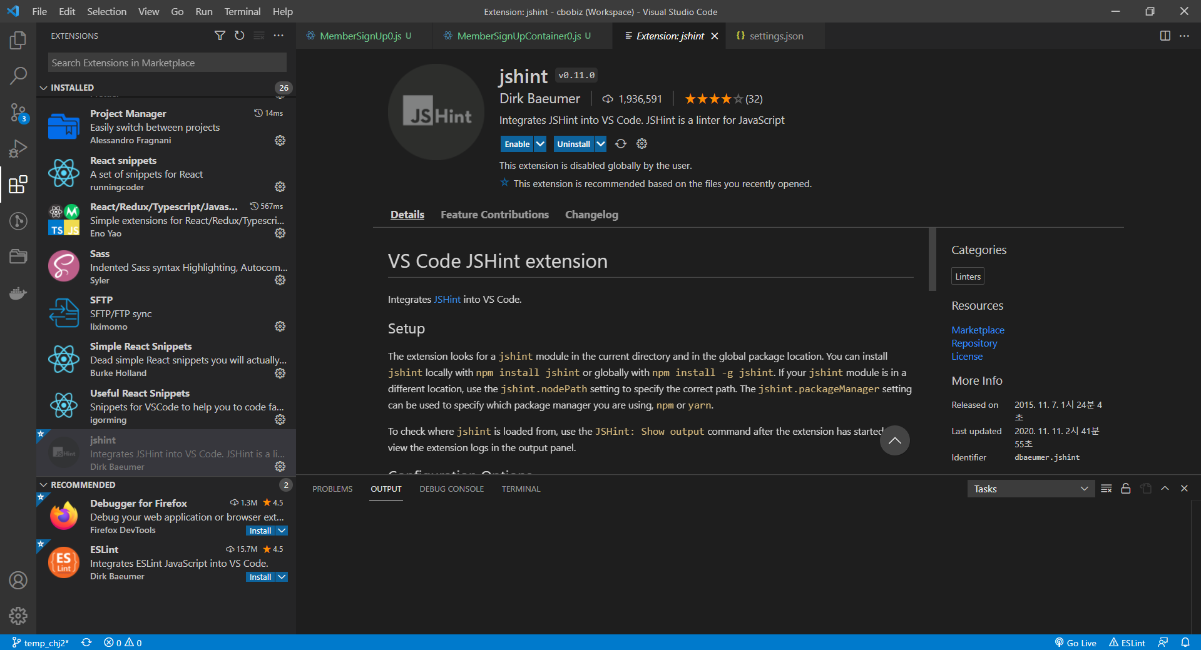
Task: Open manage gear for jshint list item
Action: [x=280, y=467]
